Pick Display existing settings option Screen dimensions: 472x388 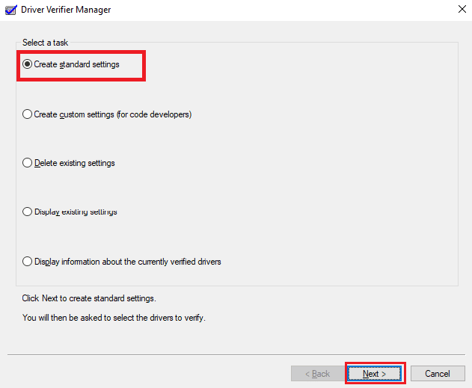[x=70, y=212]
